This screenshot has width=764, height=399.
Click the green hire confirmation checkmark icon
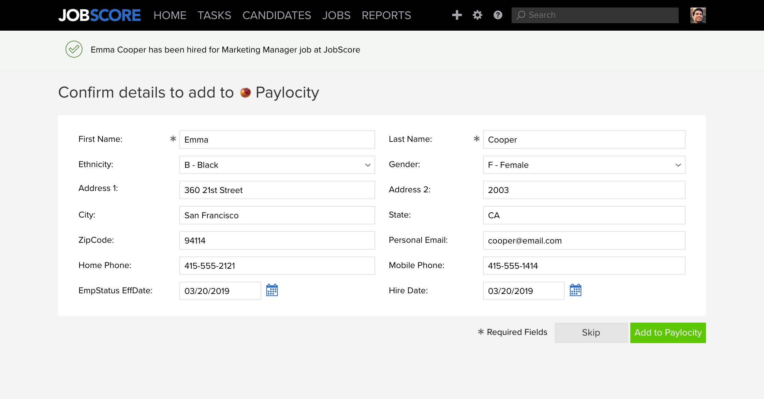tap(74, 49)
